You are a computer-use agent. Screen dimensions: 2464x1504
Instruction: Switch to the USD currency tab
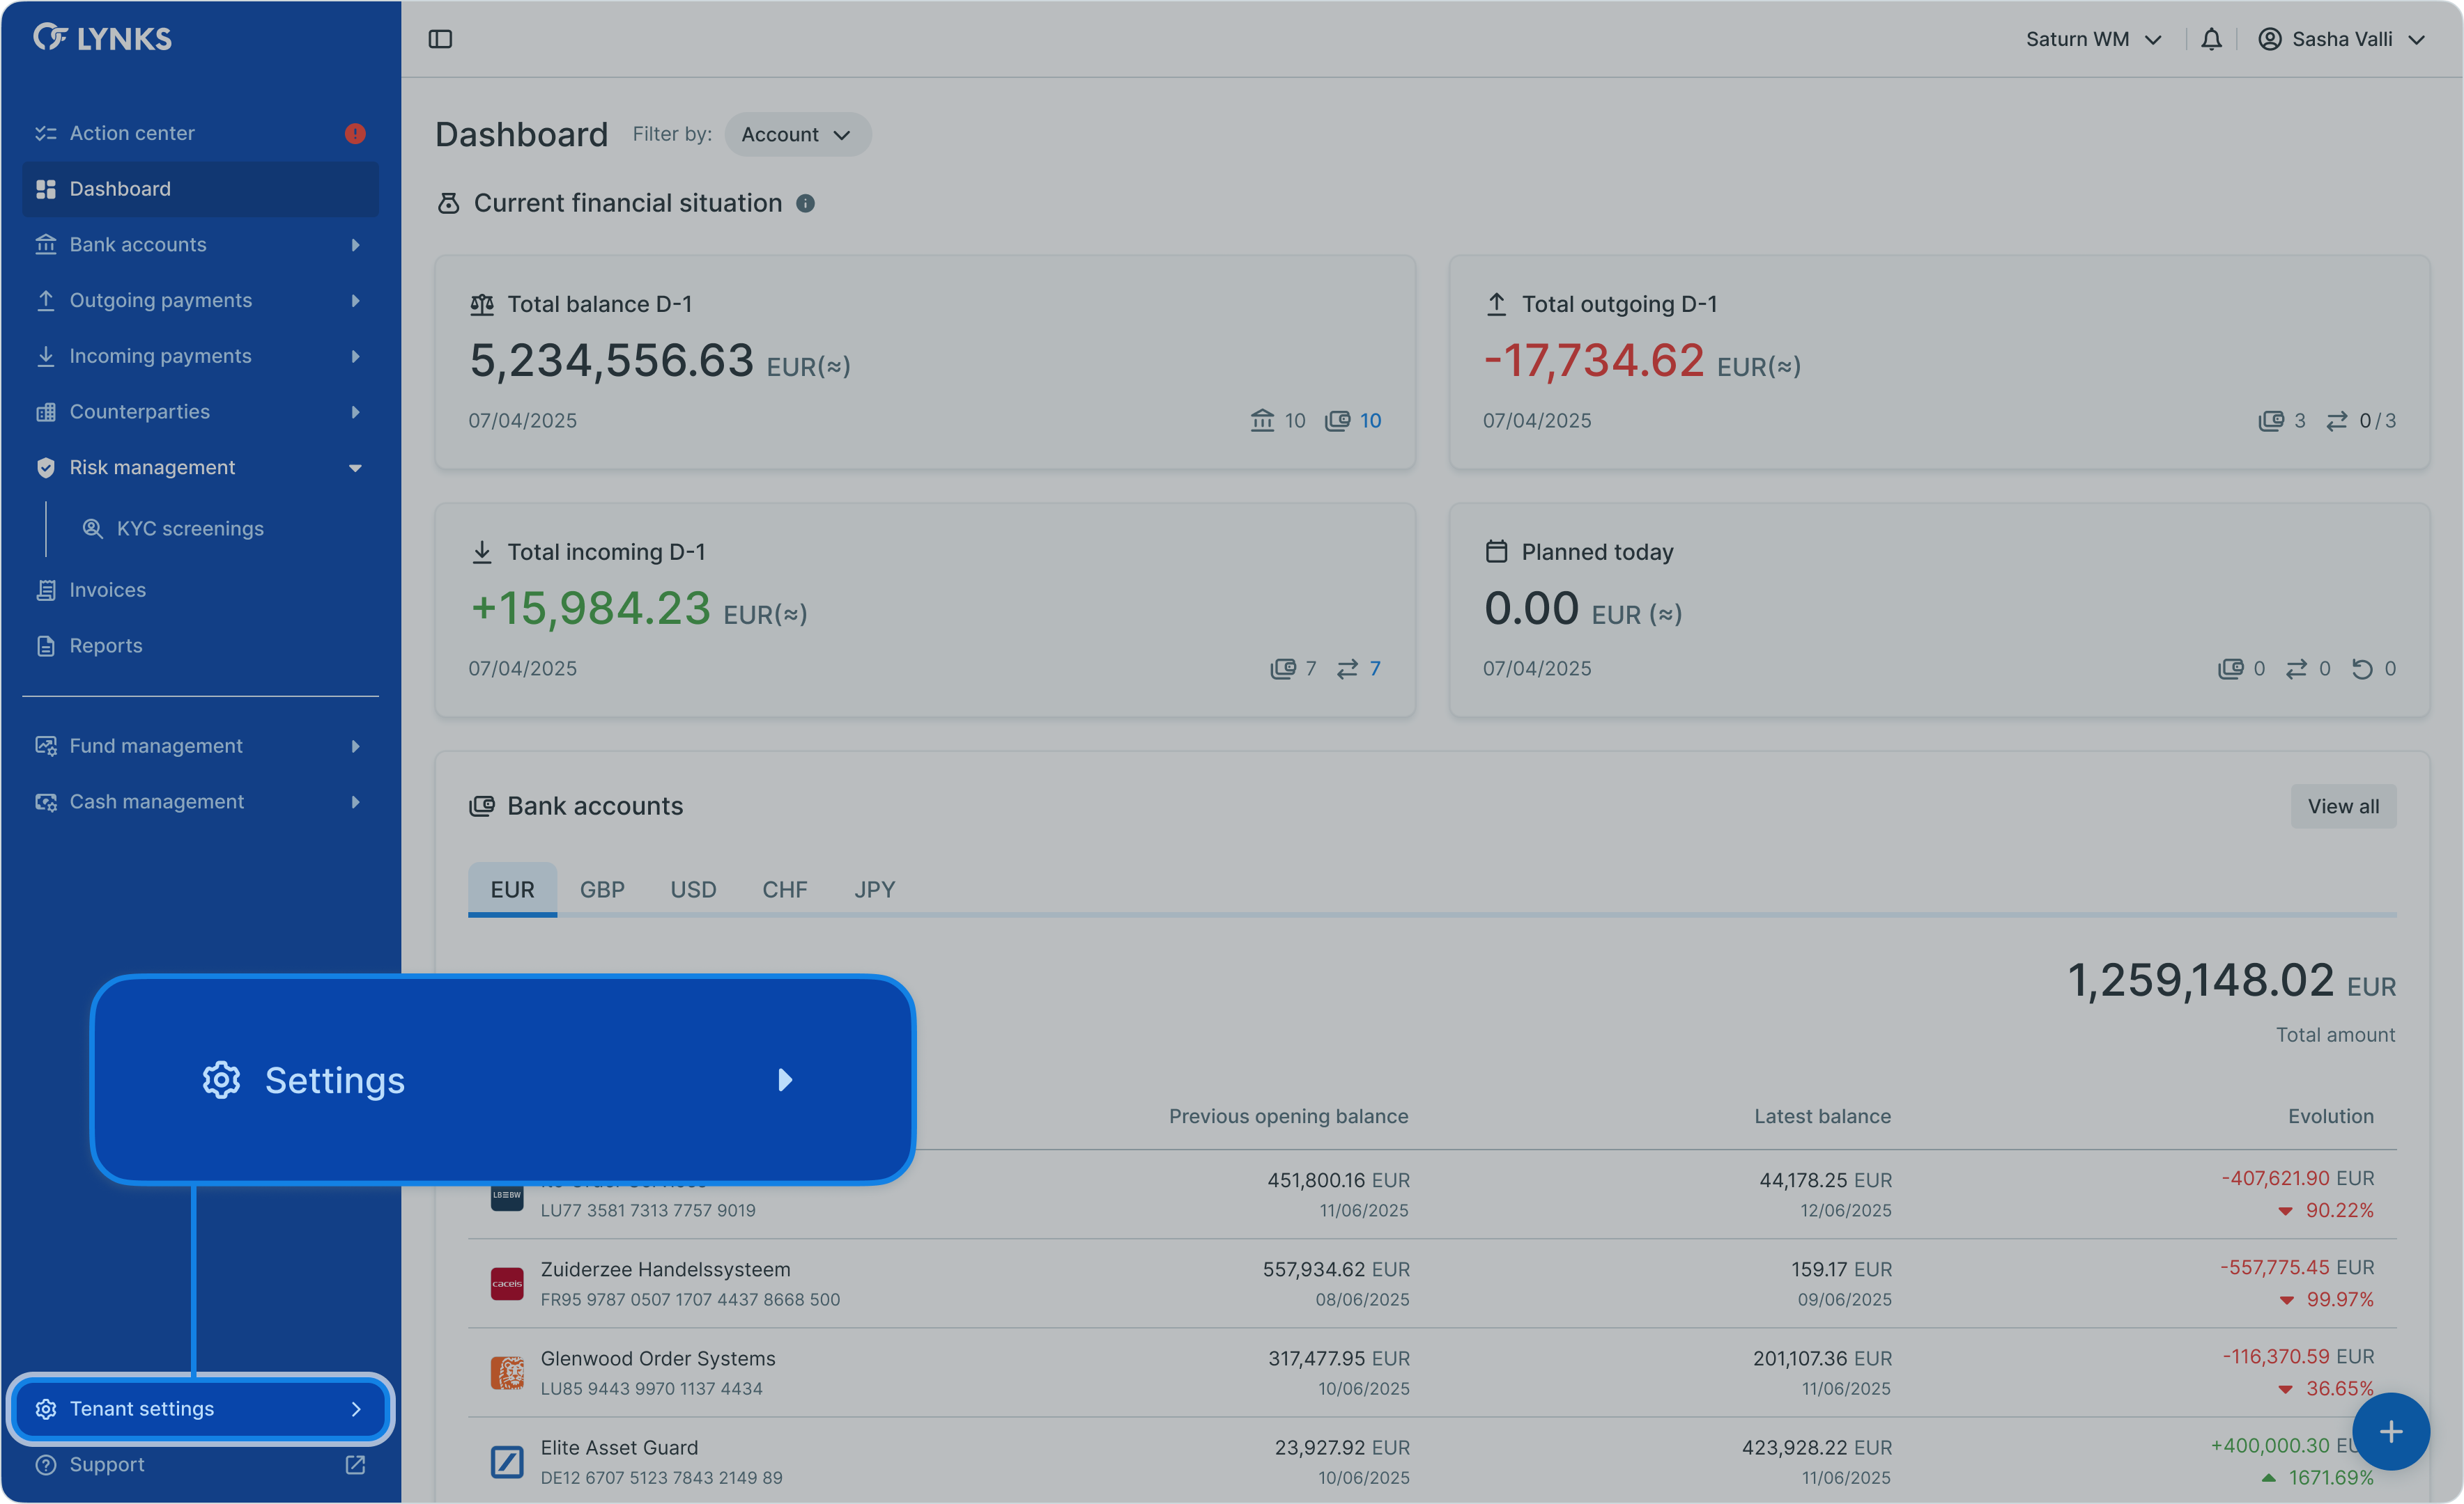tap(693, 889)
